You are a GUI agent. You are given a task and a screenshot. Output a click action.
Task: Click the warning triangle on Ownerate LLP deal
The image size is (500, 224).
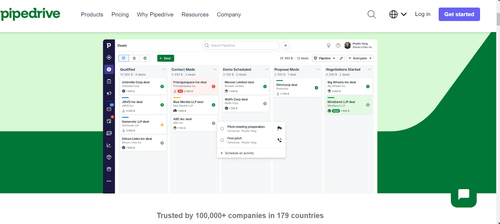click(162, 124)
